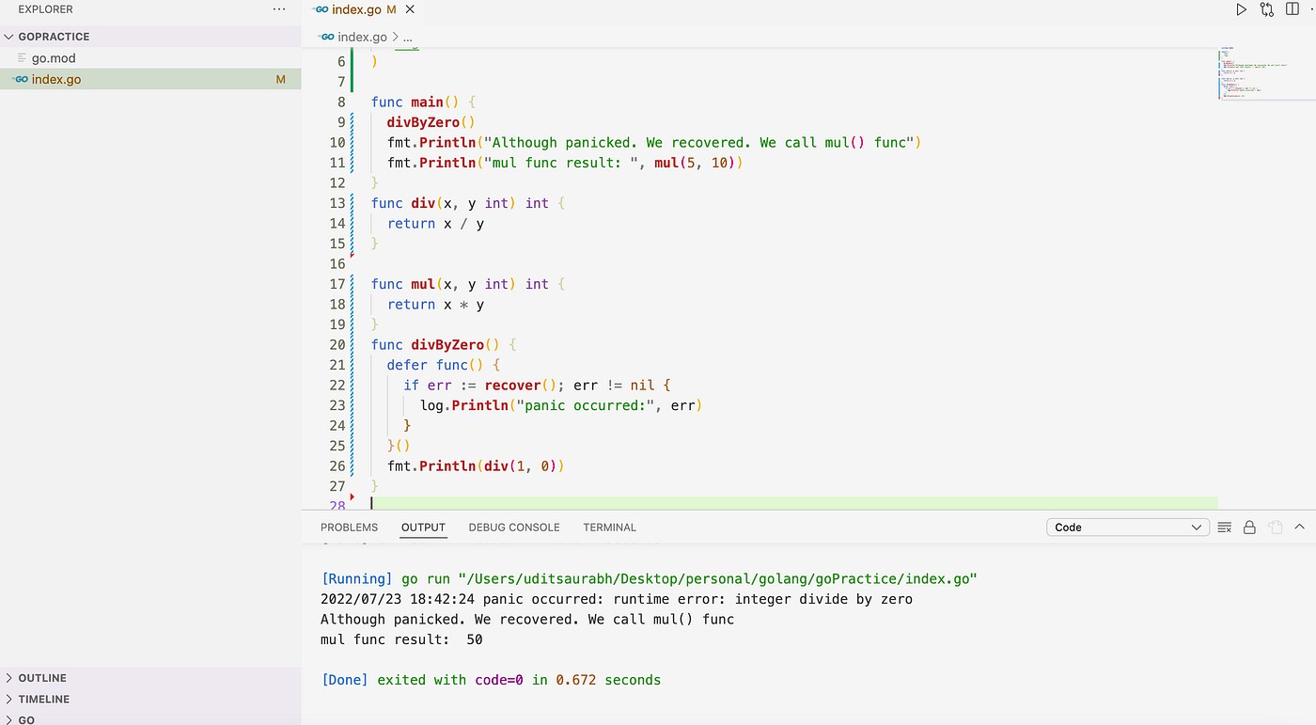1316x725 pixels.
Task: Click the divByZero() call on line 9
Action: (x=431, y=122)
